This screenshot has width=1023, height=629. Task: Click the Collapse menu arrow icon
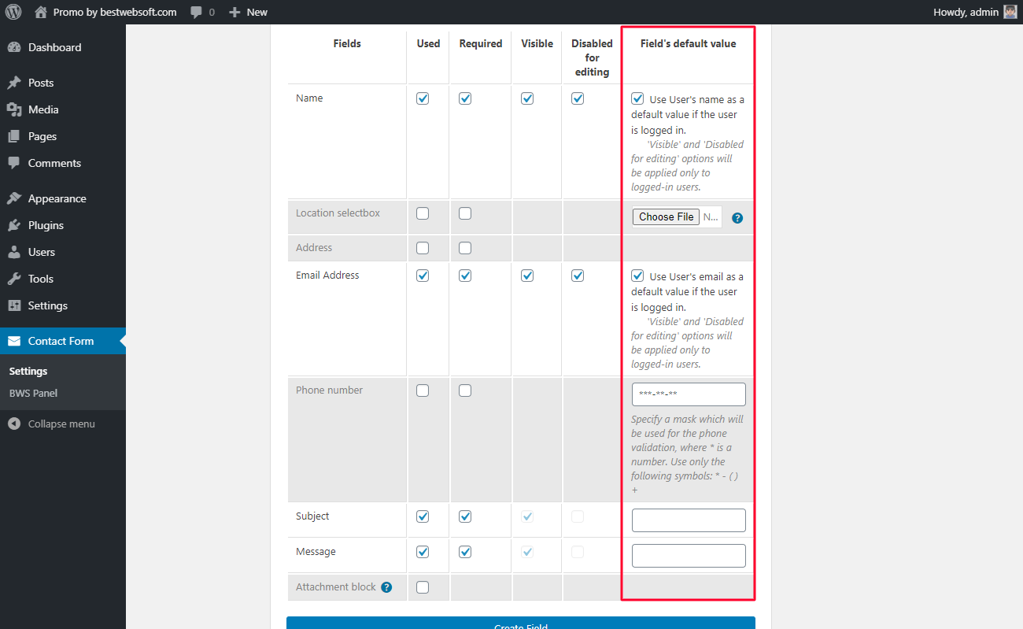(14, 424)
